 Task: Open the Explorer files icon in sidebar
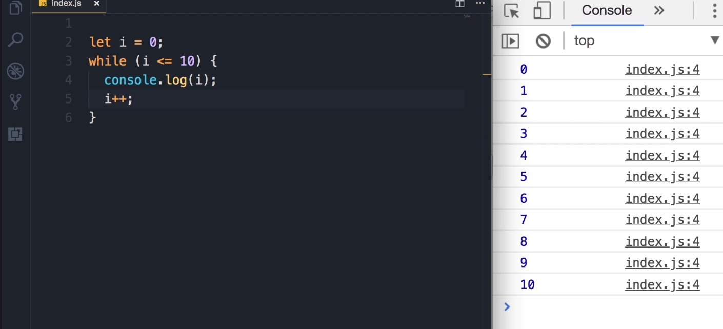click(x=15, y=7)
